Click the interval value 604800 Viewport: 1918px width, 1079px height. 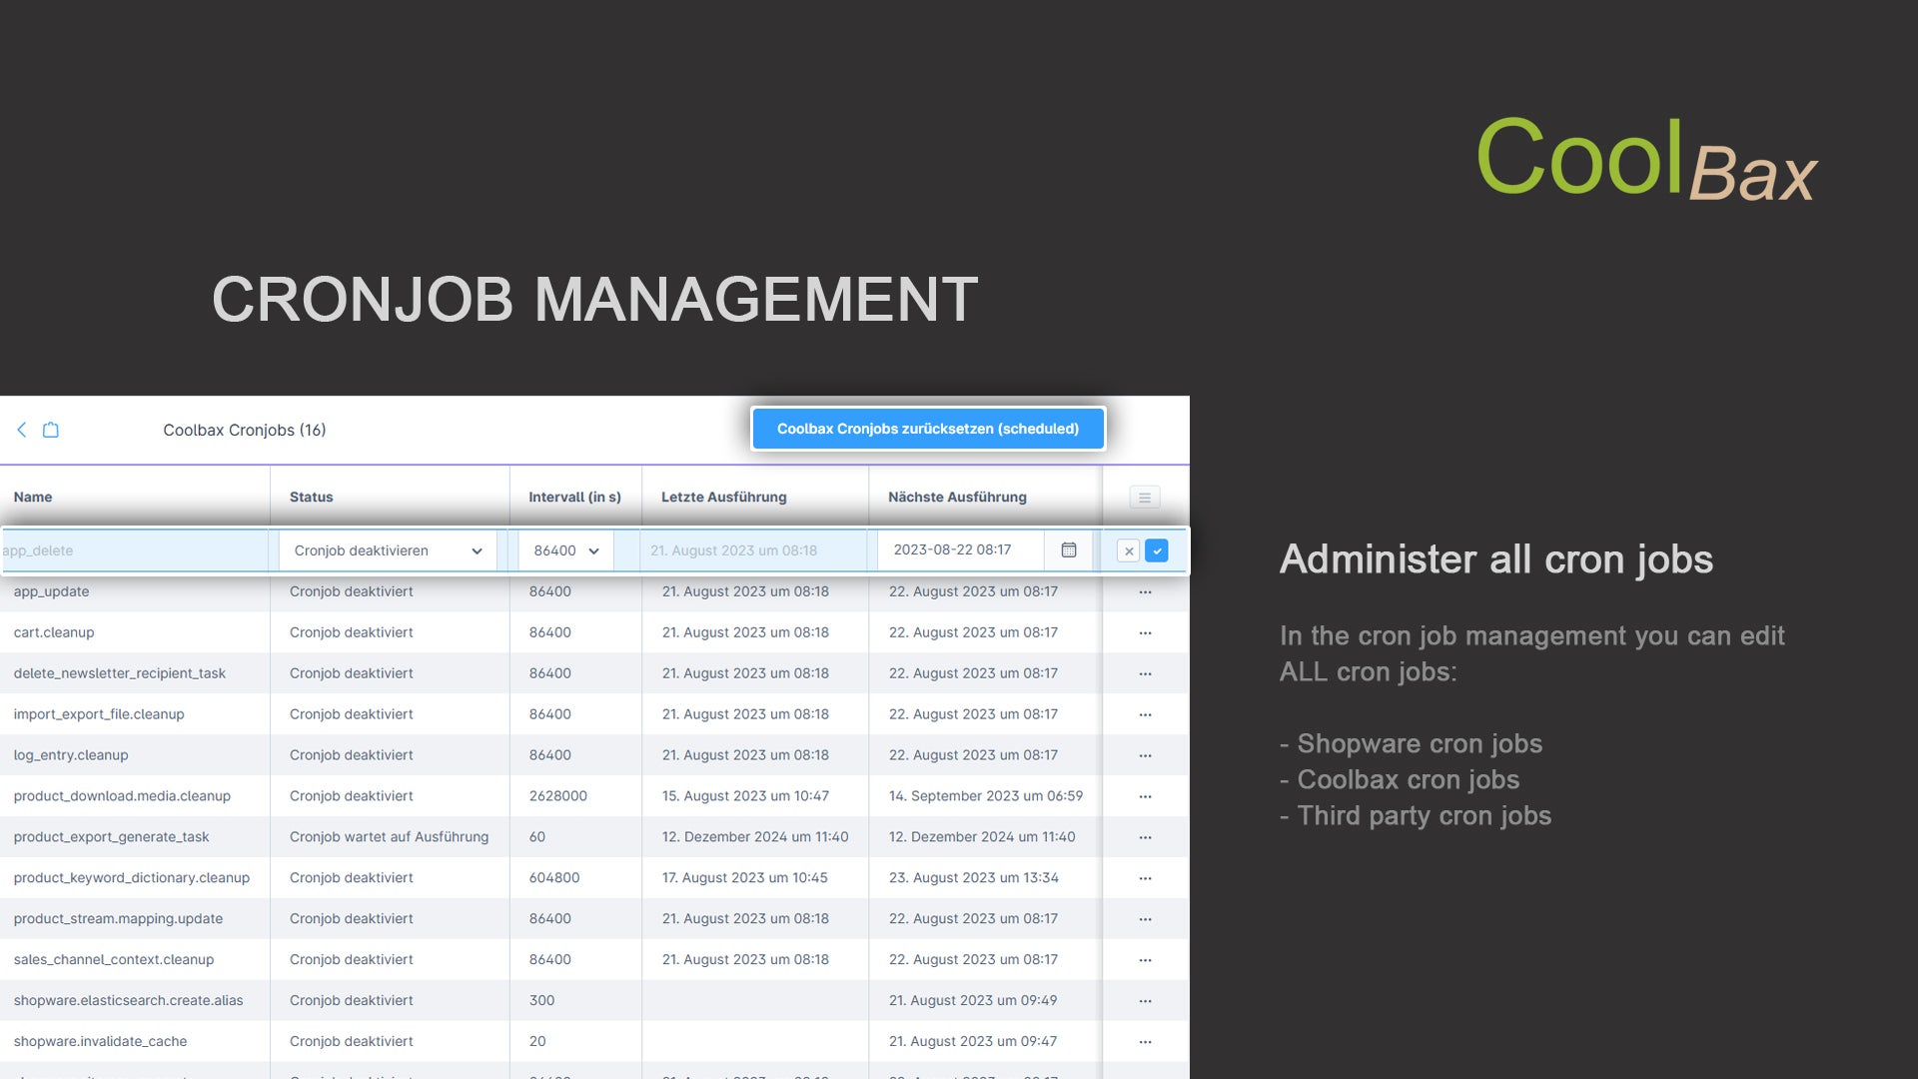(554, 878)
